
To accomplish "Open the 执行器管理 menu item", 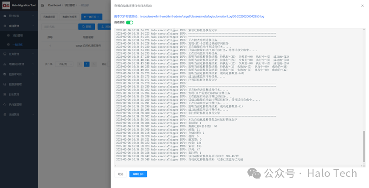I will [x=19, y=105].
